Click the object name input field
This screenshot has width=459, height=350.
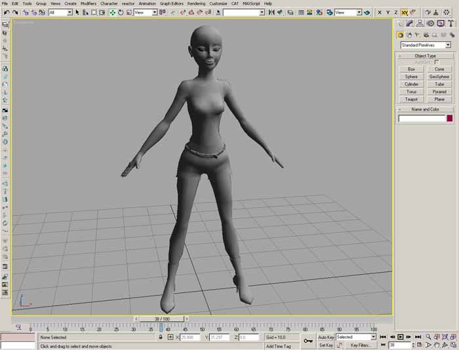pos(422,119)
